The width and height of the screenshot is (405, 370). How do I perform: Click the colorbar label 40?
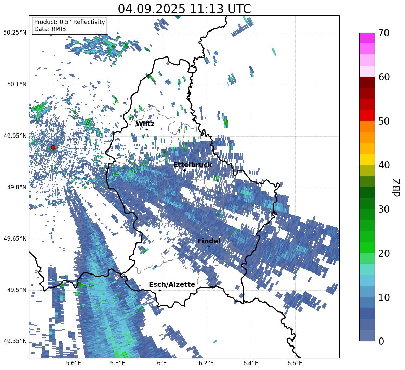coord(384,165)
